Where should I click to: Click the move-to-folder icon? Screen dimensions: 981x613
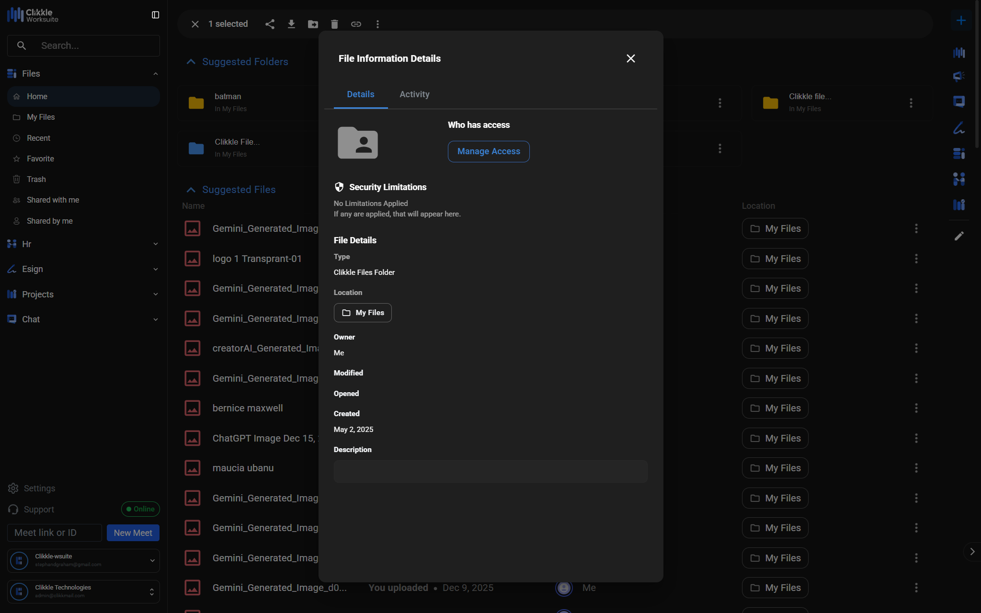(x=313, y=24)
